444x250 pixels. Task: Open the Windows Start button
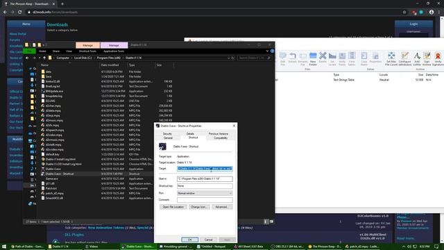tap(4, 247)
